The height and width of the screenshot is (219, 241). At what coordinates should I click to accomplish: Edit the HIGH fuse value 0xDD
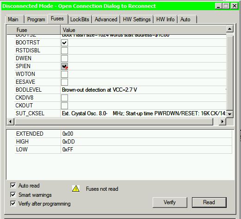(146, 142)
